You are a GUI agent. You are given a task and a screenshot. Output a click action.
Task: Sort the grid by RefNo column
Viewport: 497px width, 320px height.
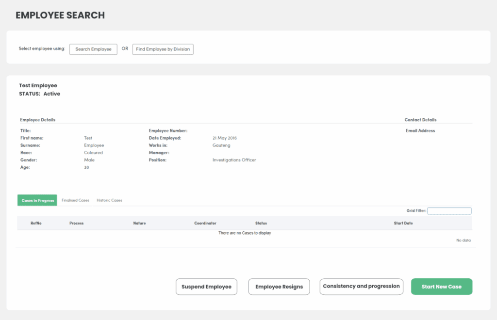click(x=36, y=223)
